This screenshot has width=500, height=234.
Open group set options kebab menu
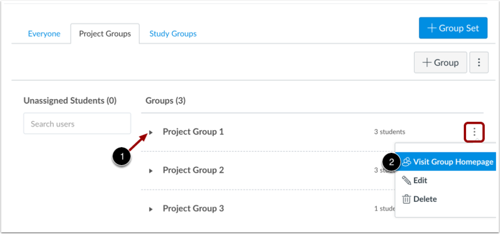[x=479, y=62]
